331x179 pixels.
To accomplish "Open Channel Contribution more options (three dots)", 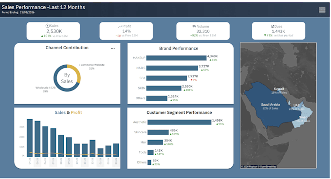I will pos(113,49).
